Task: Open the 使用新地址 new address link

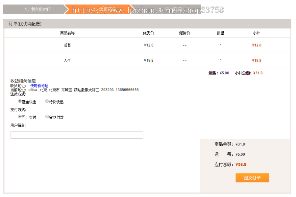Action: click(x=39, y=85)
